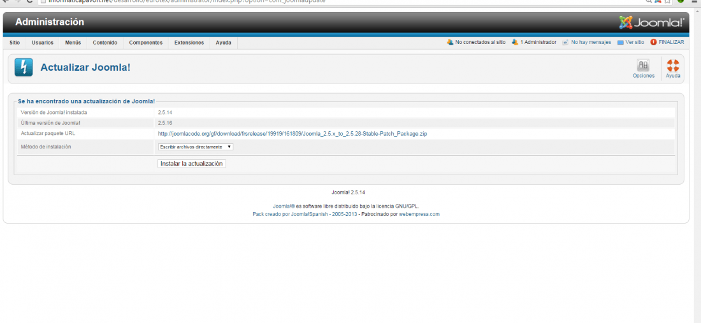Open the webempresa.com footer link
Image resolution: width=701 pixels, height=323 pixels.
coord(419,214)
